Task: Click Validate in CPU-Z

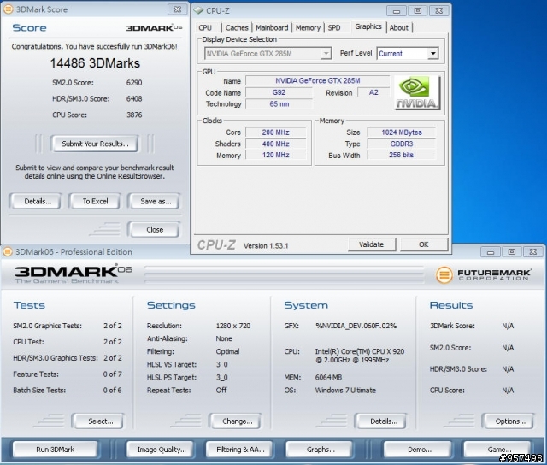Action: [371, 244]
